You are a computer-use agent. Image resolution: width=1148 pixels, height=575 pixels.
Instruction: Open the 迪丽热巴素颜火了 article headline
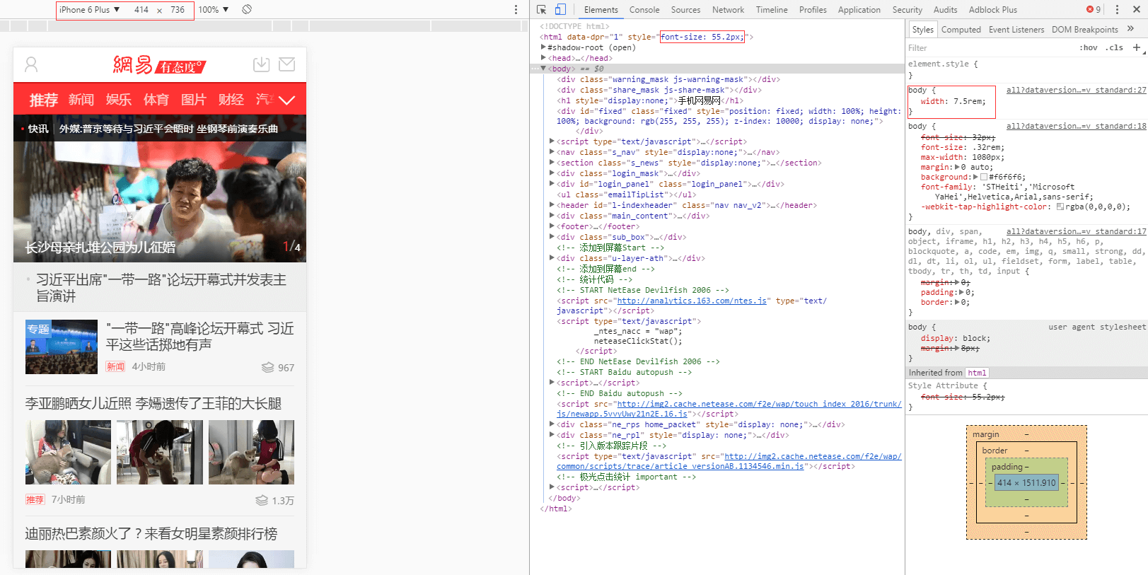click(x=151, y=533)
